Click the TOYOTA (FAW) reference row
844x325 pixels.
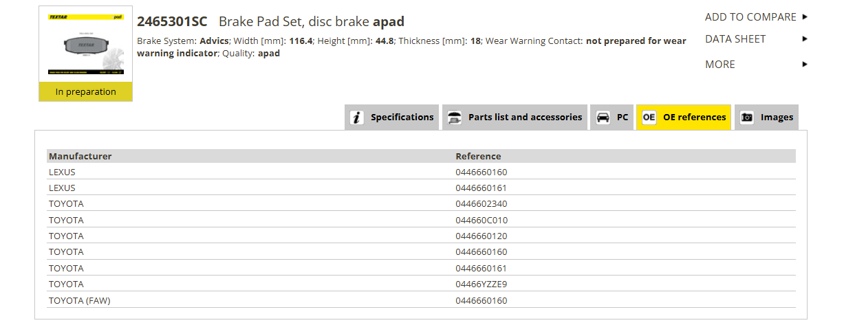(x=421, y=300)
